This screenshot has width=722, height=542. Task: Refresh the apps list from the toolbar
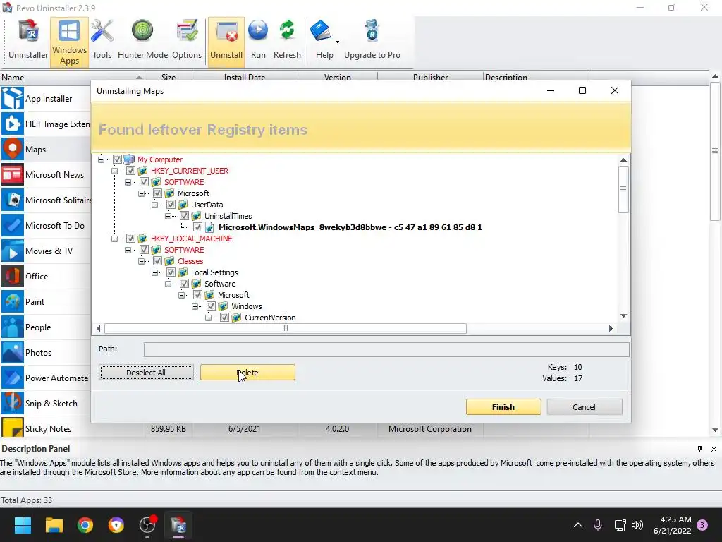coord(287,41)
